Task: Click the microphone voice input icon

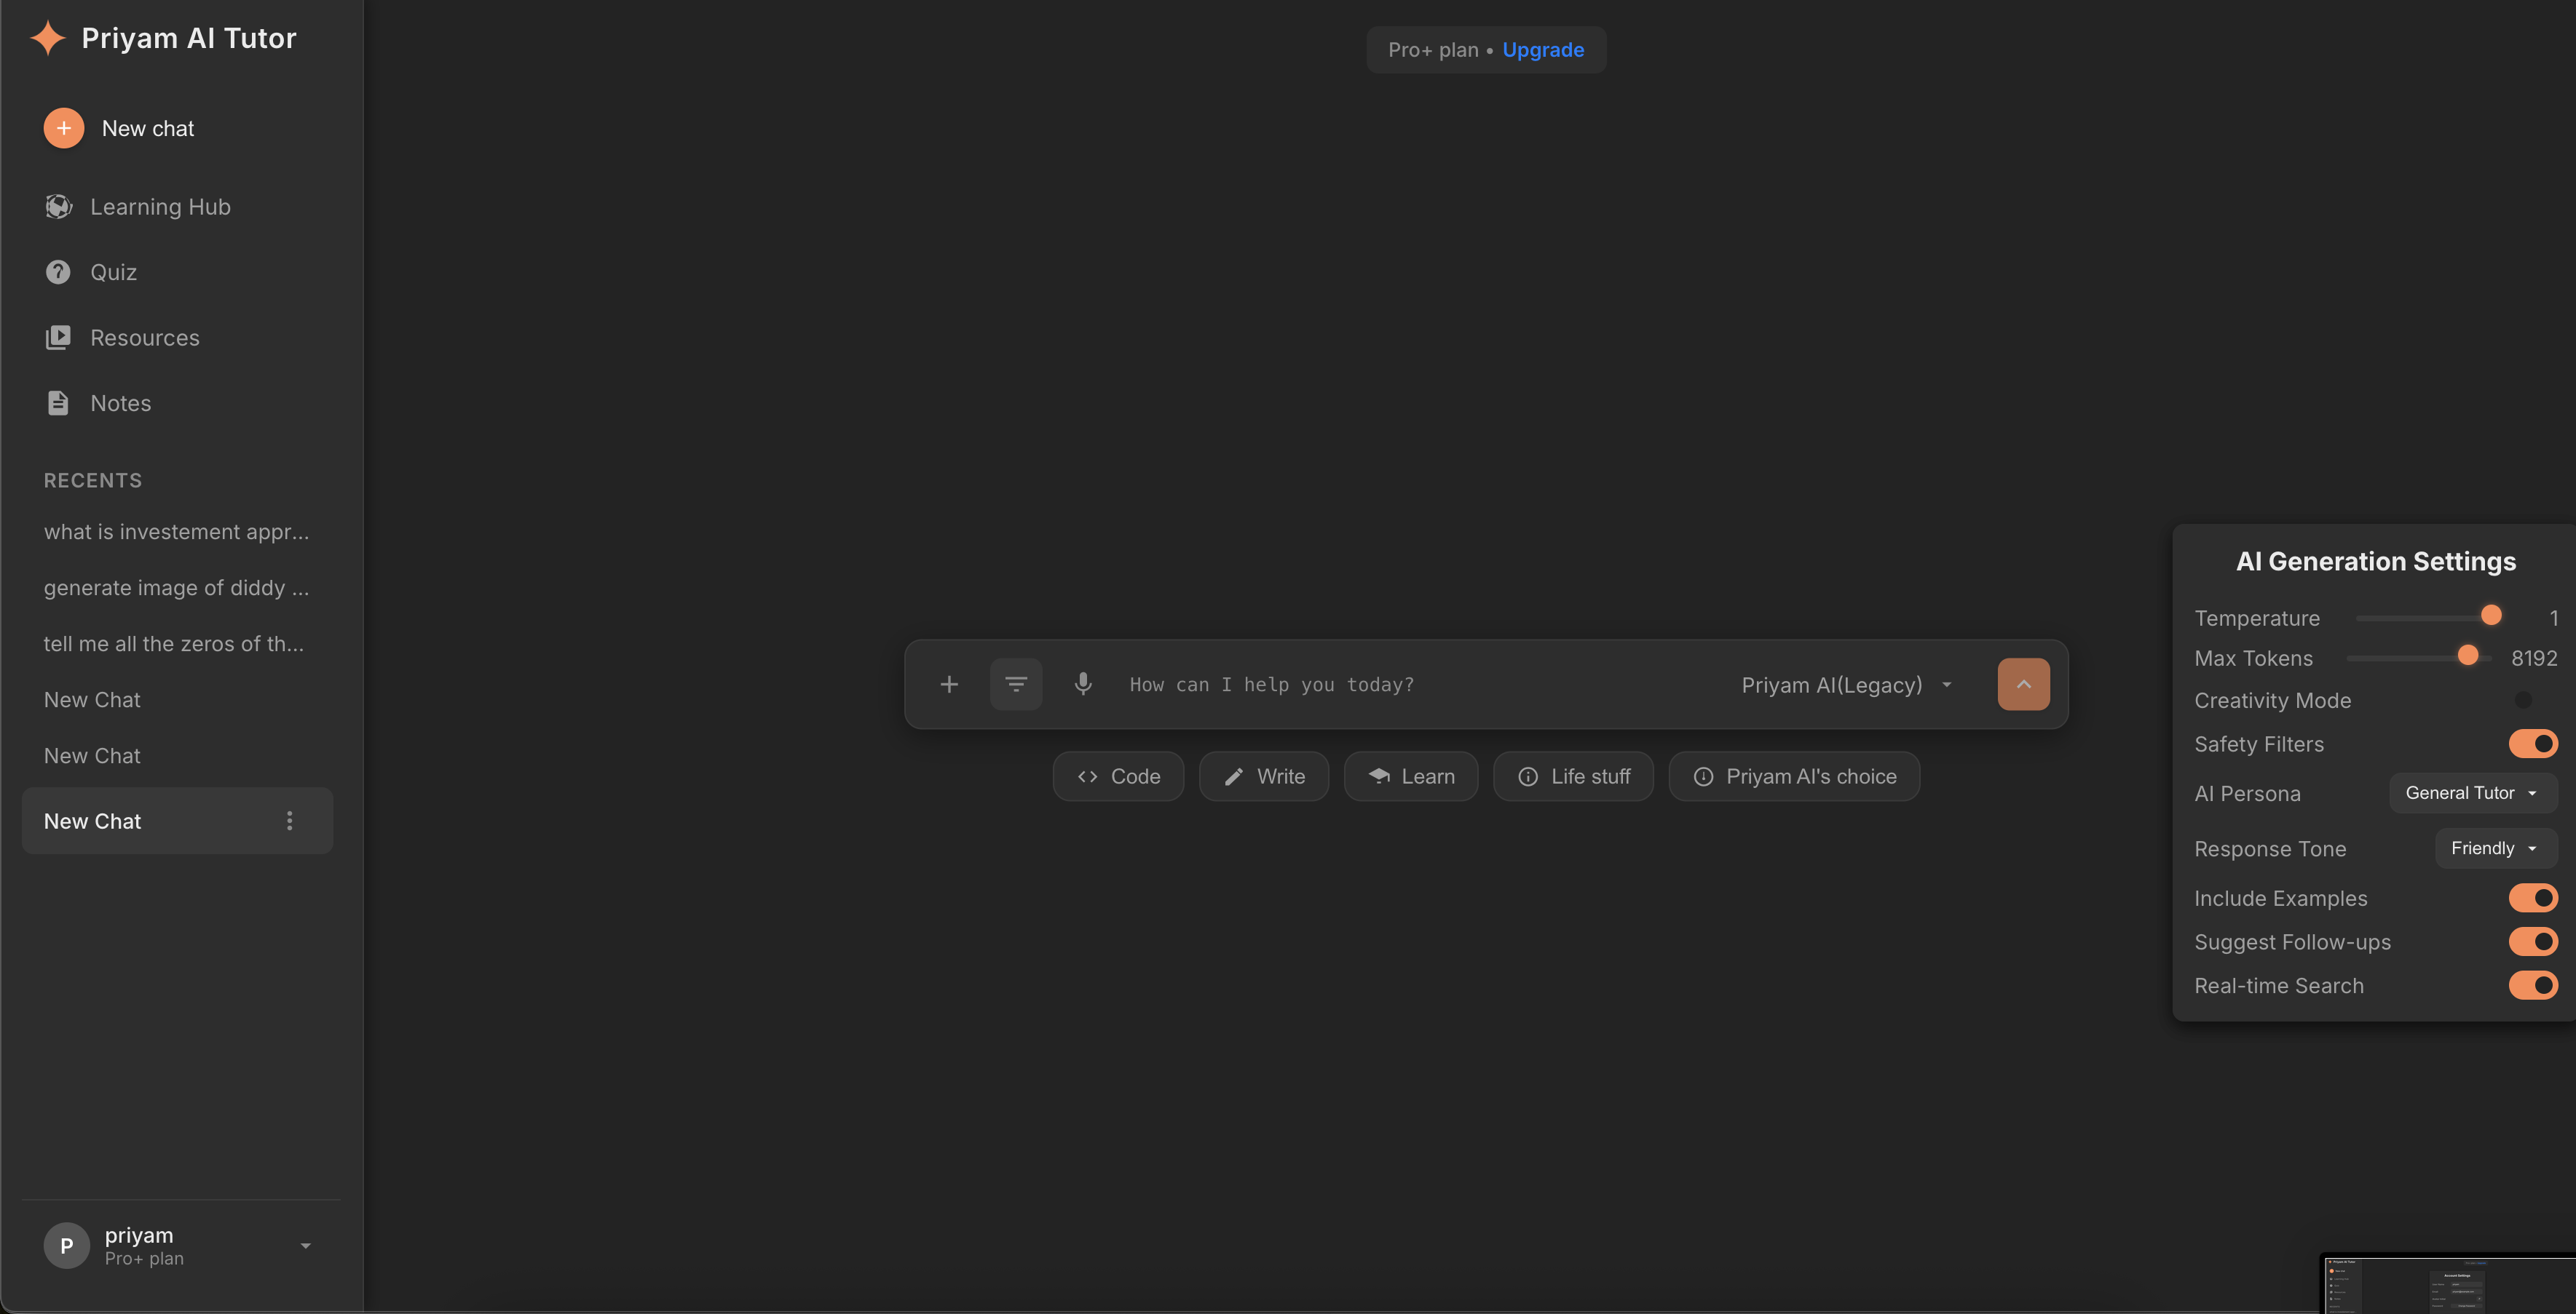Action: pyautogui.click(x=1082, y=685)
